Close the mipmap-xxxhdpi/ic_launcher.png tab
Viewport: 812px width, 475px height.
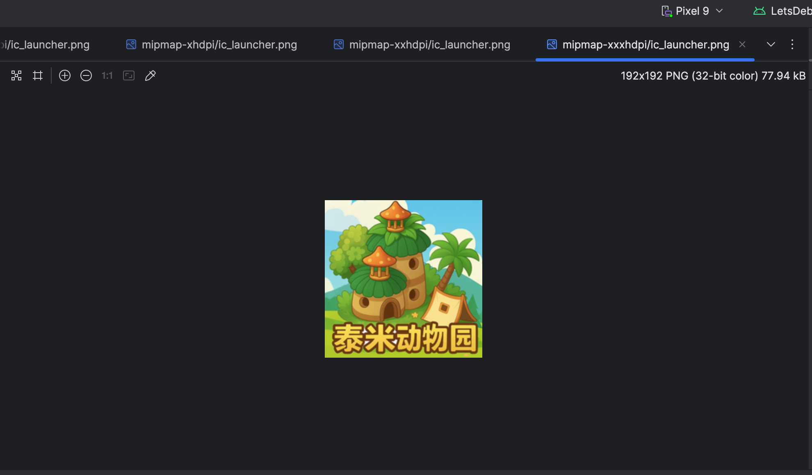[742, 44]
